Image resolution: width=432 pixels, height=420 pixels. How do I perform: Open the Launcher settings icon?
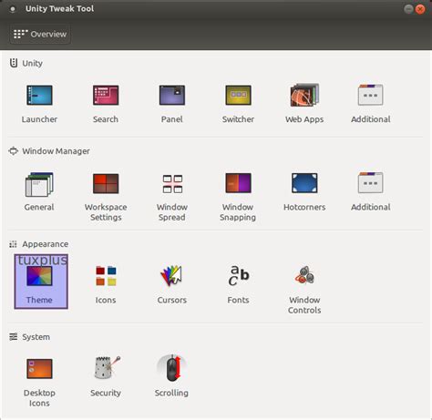pyautogui.click(x=39, y=96)
